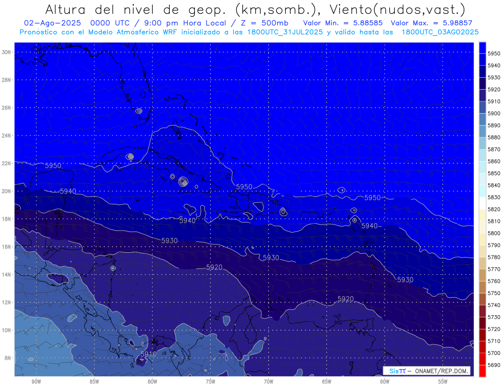Click the colorbar swatch between 5770 and 5780
Viewport: 502px width, 387px height.
(x=482, y=263)
